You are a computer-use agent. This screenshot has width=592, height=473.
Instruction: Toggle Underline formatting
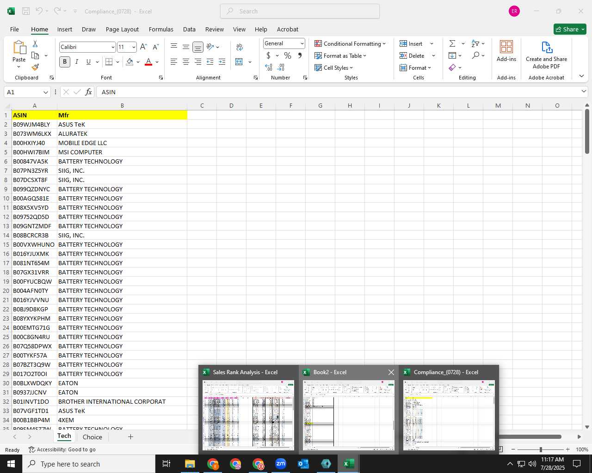(x=88, y=61)
